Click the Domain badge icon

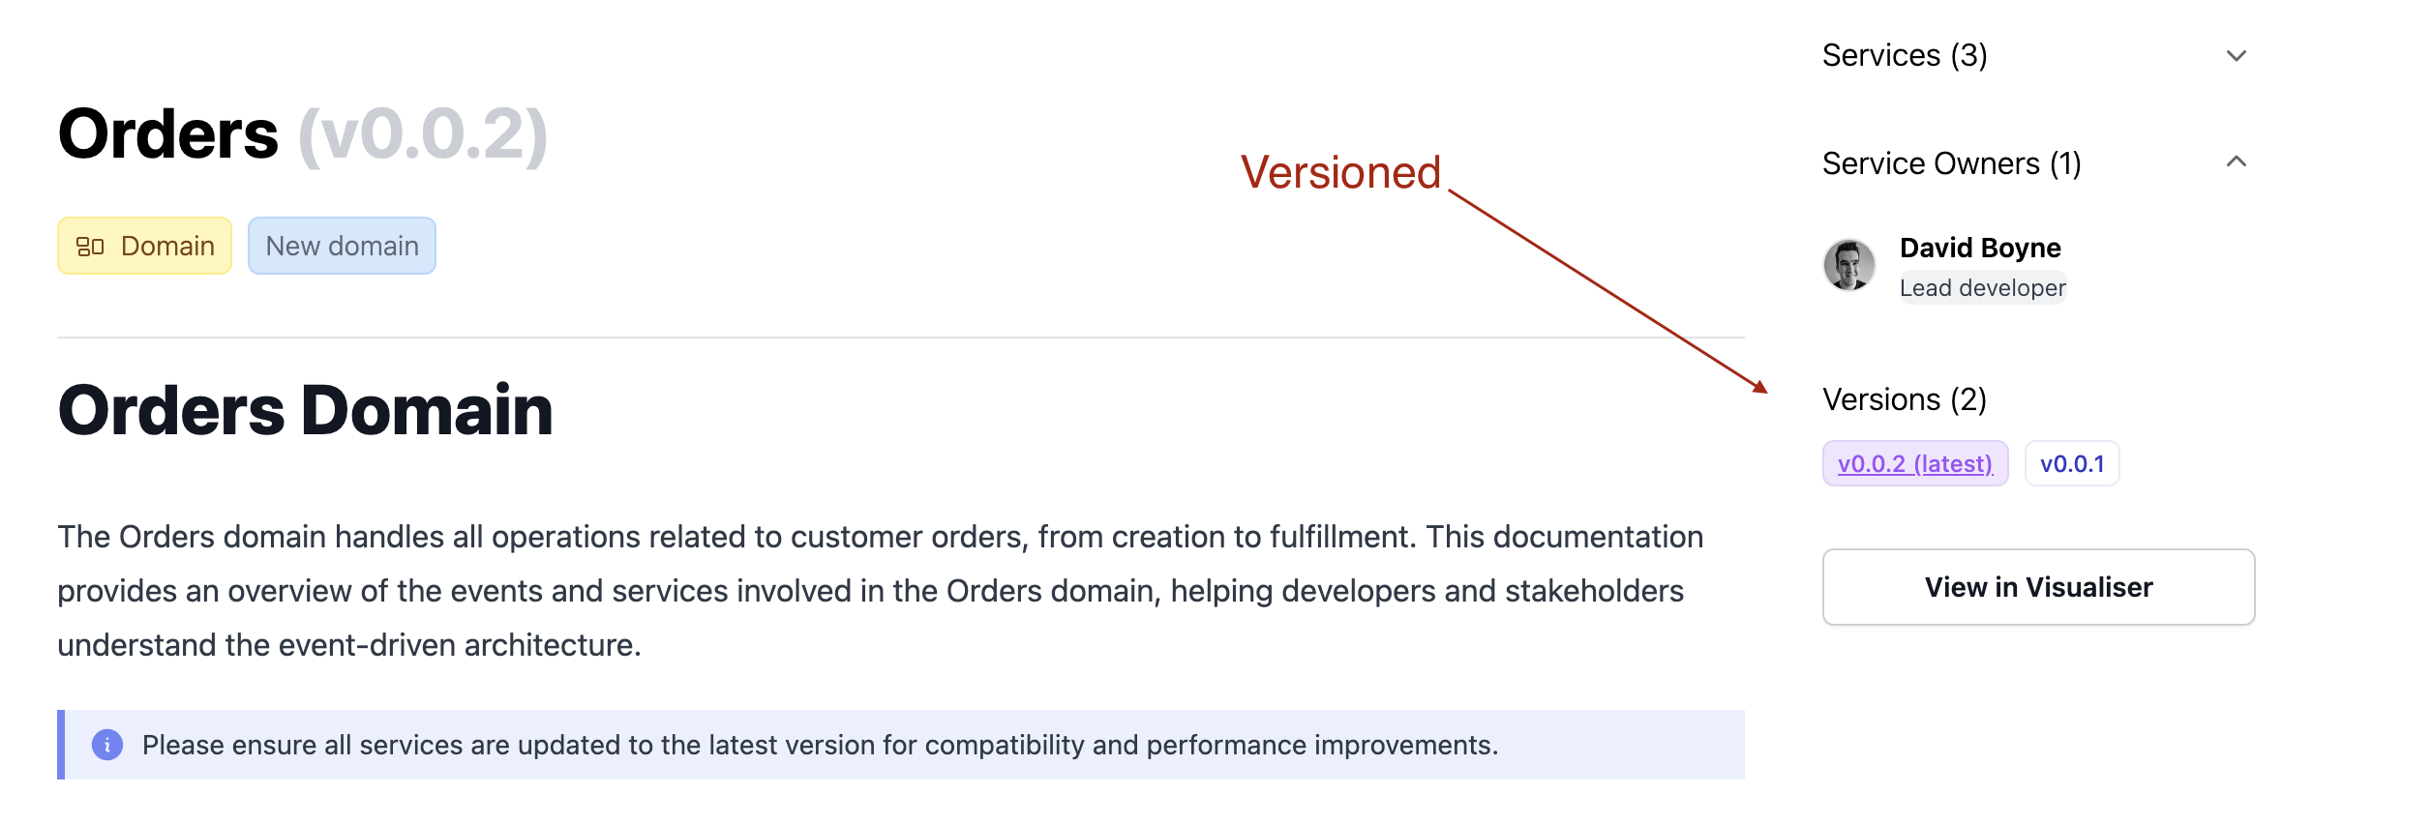pos(90,247)
